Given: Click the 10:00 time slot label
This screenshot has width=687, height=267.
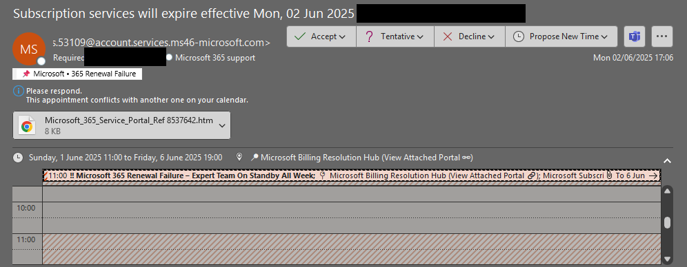Looking at the screenshot, I should pyautogui.click(x=26, y=208).
